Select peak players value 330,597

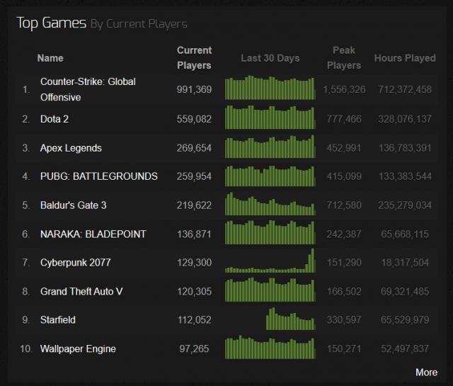344,320
